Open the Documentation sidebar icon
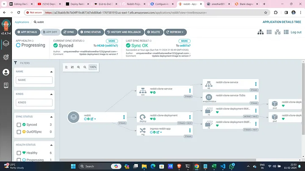This screenshot has height=171, width=305. (6, 85)
